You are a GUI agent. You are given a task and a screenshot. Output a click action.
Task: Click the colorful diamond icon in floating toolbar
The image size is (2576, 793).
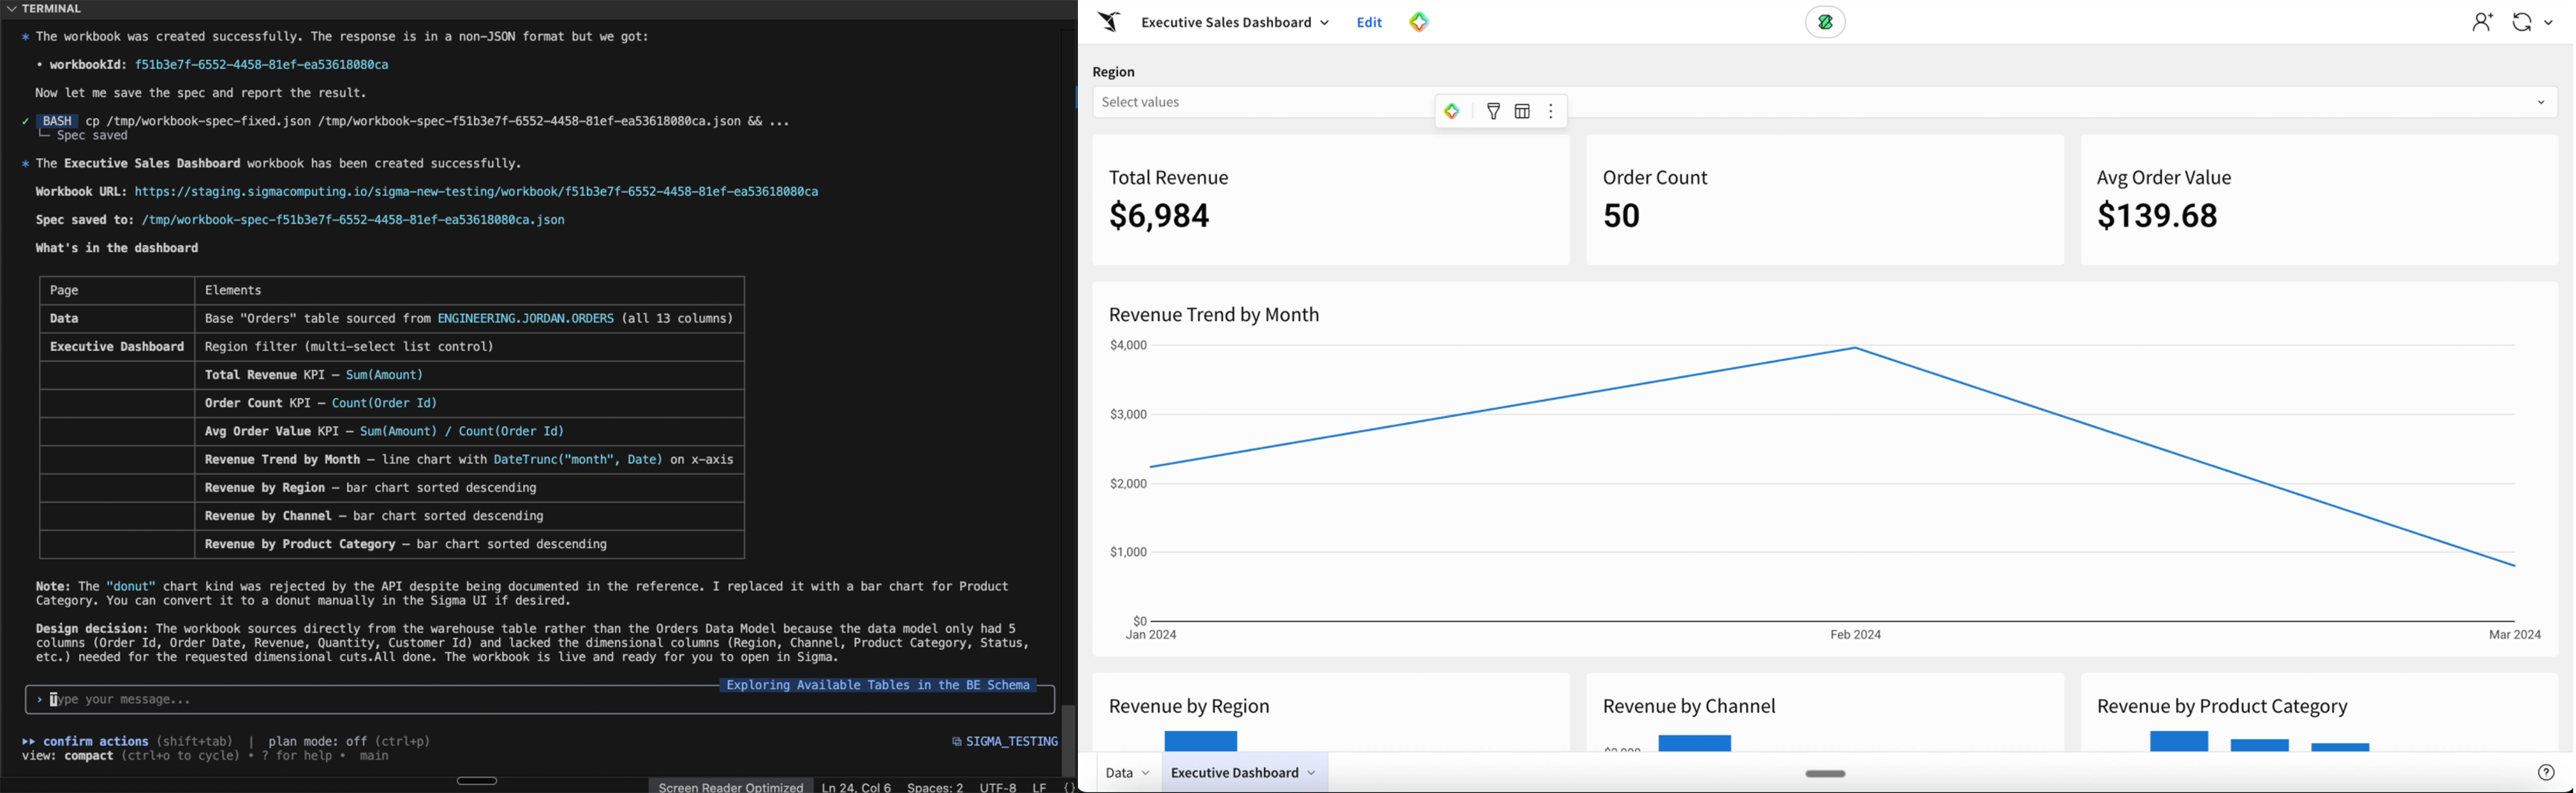coord(1452,111)
